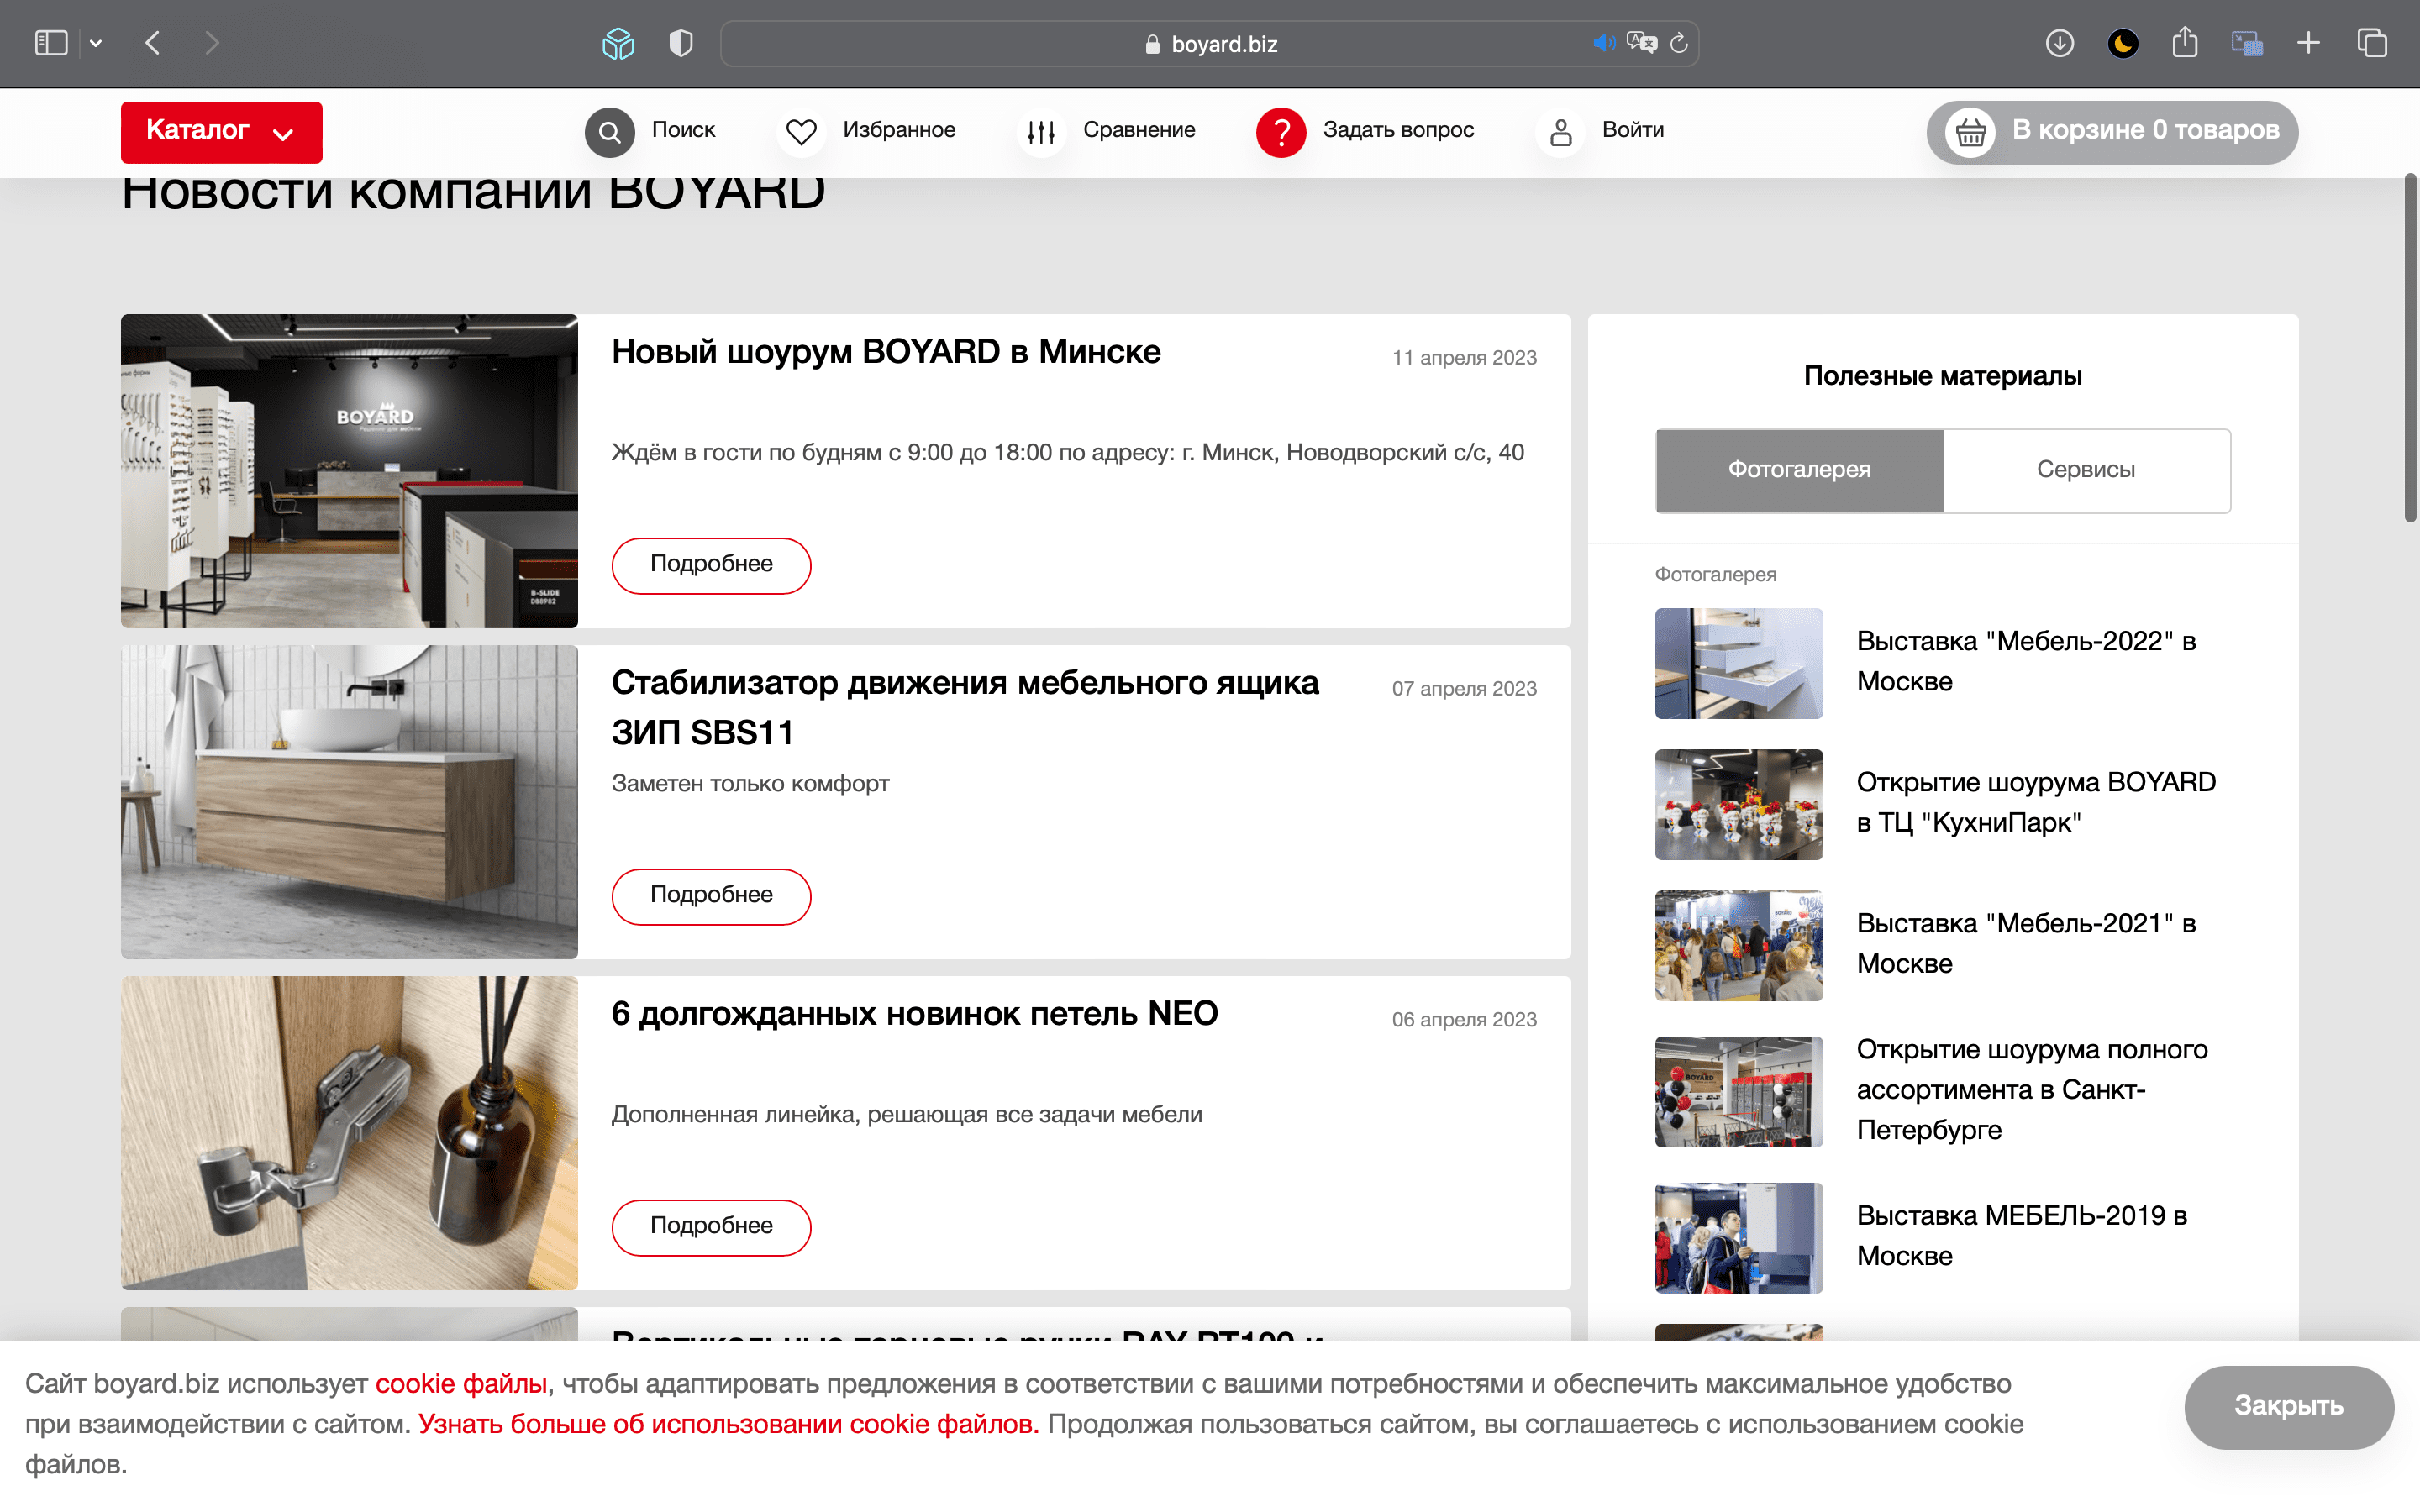This screenshot has height=1512, width=2420.
Task: Click the 07 апреля 2023 date
Action: [x=1464, y=689]
